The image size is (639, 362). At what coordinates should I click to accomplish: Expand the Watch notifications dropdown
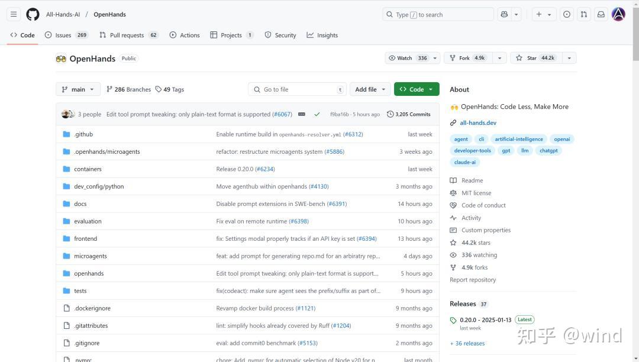point(412,58)
